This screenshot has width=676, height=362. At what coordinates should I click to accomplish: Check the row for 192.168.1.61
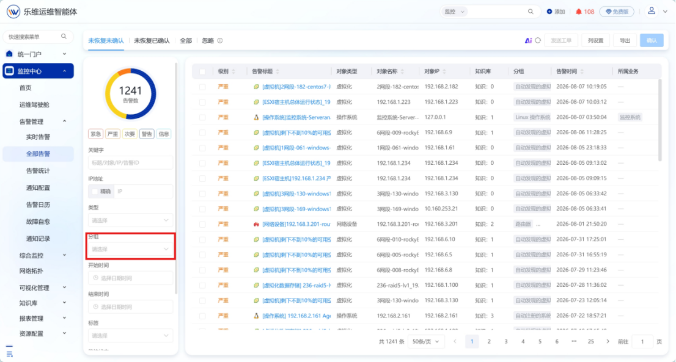[x=203, y=148]
